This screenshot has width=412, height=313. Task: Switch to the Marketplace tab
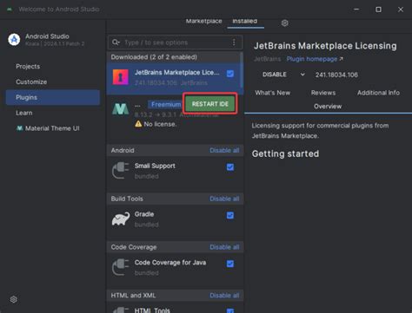click(203, 21)
